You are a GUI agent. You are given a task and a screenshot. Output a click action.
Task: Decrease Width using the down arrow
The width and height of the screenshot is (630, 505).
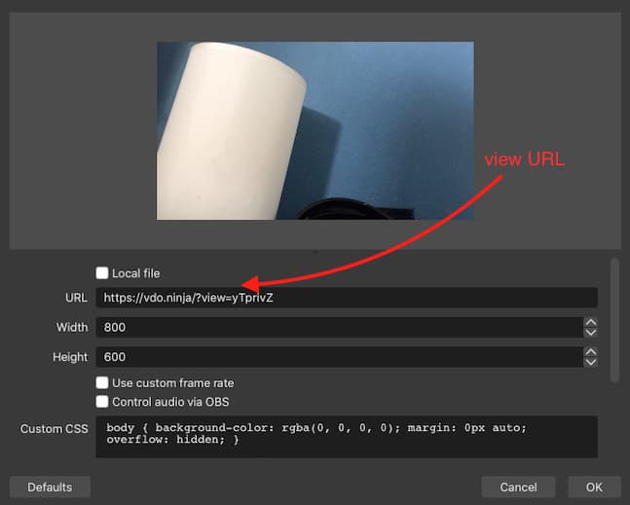tap(591, 333)
